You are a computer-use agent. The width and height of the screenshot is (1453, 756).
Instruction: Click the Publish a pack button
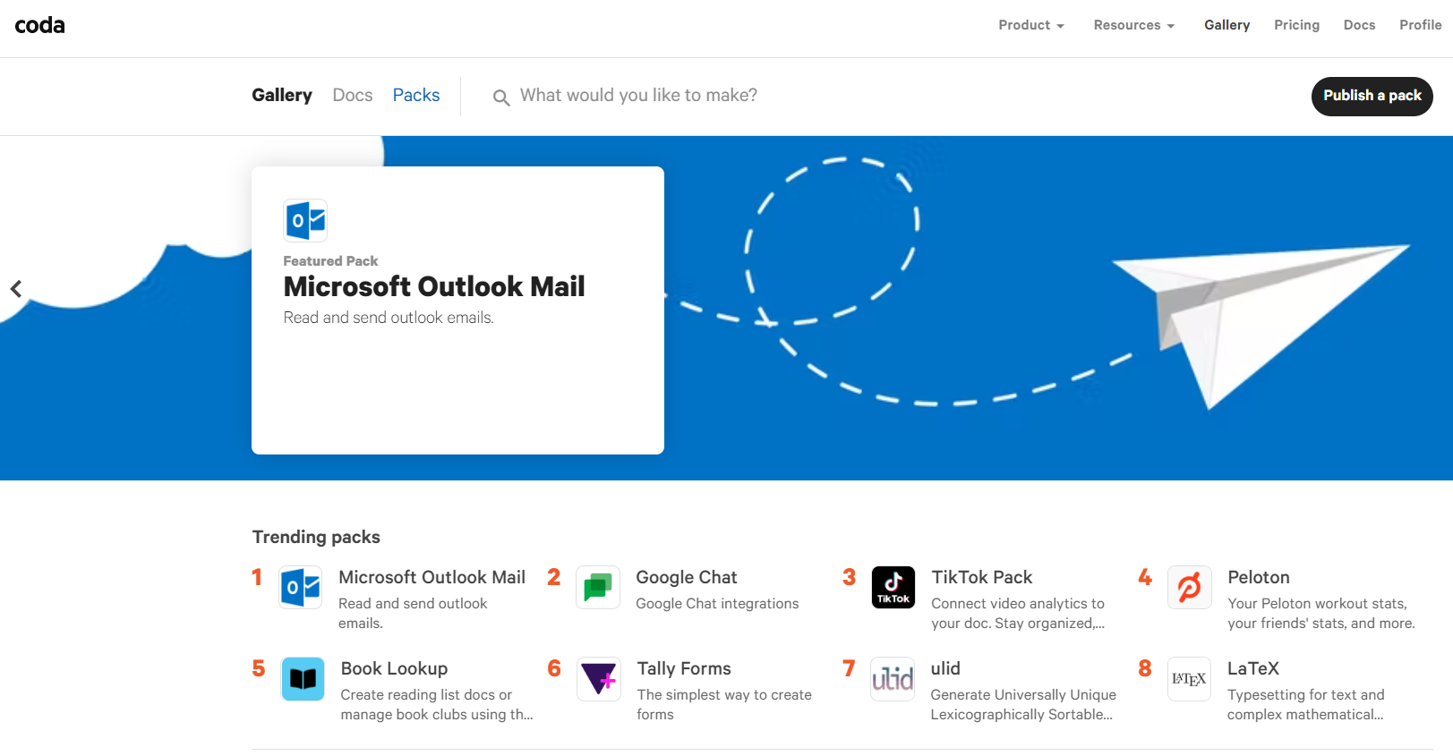1372,96
